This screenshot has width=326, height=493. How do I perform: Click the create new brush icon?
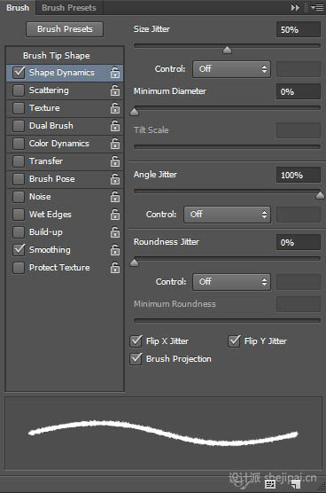click(296, 484)
